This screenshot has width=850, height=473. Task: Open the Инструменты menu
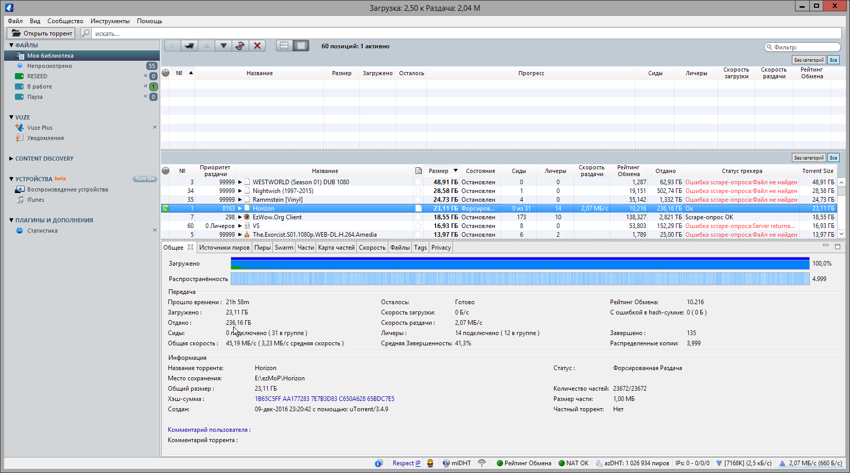coord(110,21)
